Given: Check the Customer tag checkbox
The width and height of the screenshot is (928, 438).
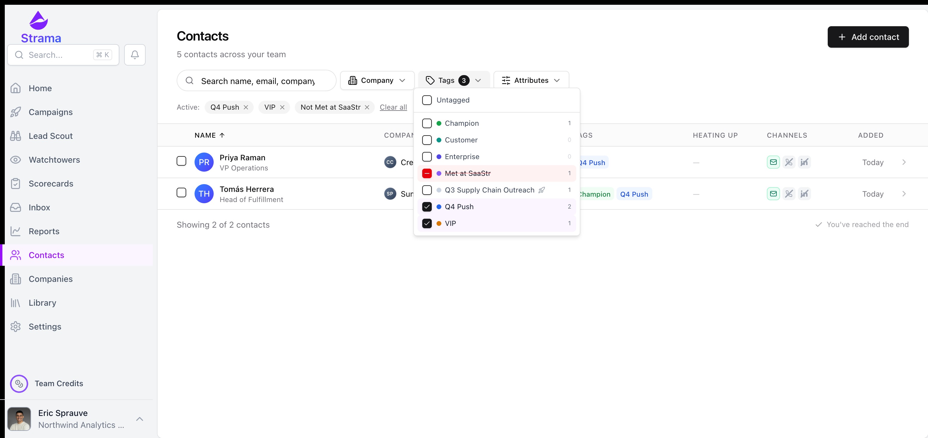Looking at the screenshot, I should pos(426,140).
